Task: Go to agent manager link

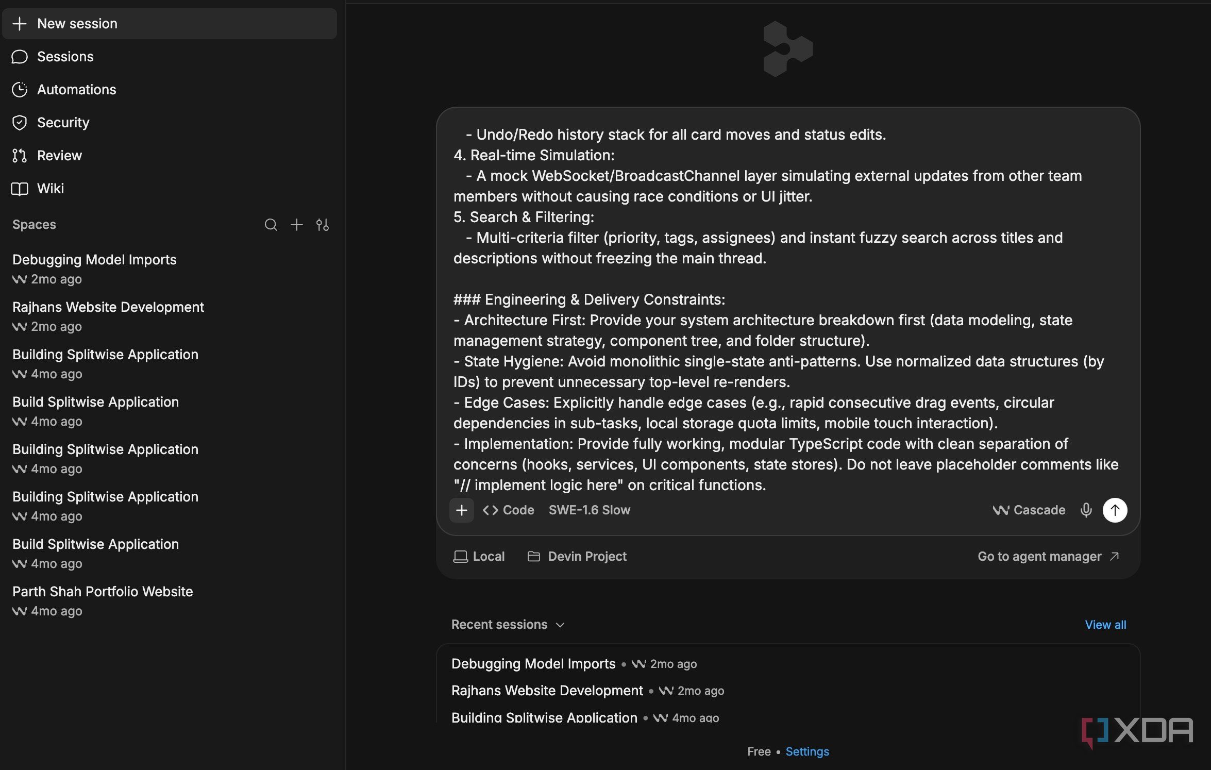Action: [1048, 557]
